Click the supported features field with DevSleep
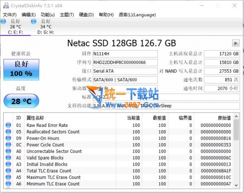Viewport: 244px width, 193px height. (166, 106)
